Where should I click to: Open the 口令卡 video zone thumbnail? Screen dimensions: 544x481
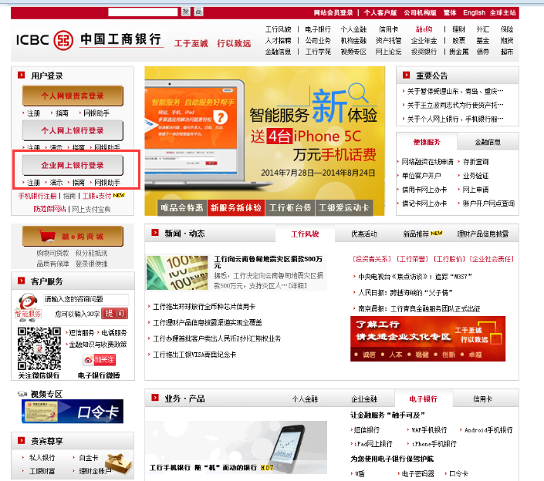(73, 412)
